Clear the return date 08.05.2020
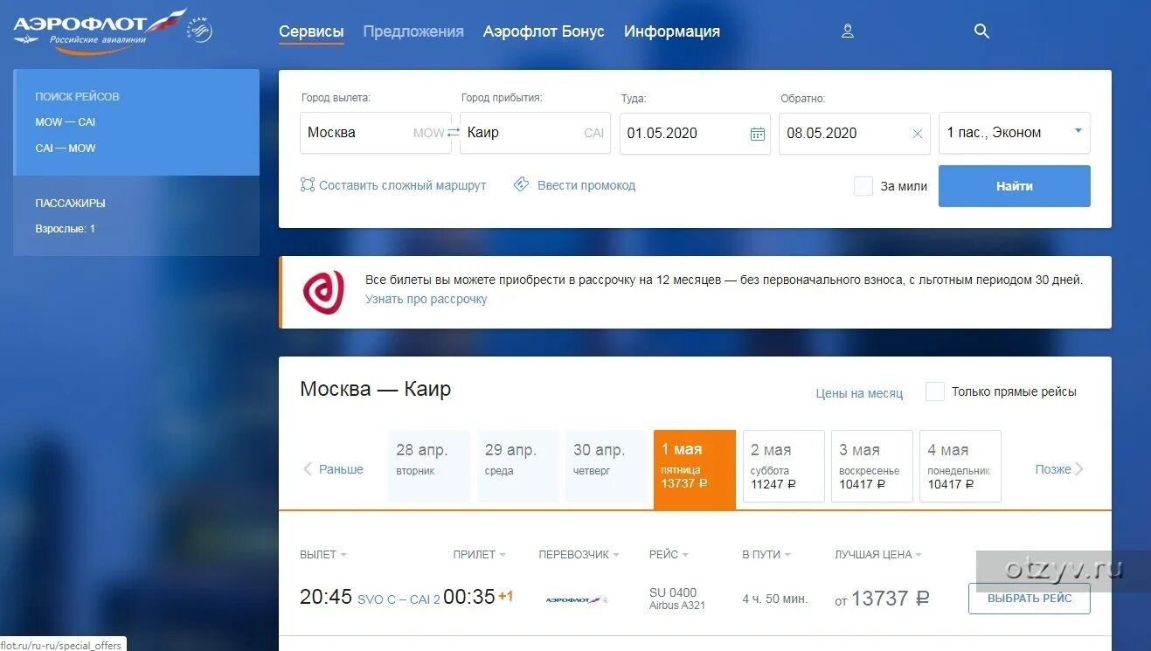Viewport: 1151px width, 651px height. point(917,134)
